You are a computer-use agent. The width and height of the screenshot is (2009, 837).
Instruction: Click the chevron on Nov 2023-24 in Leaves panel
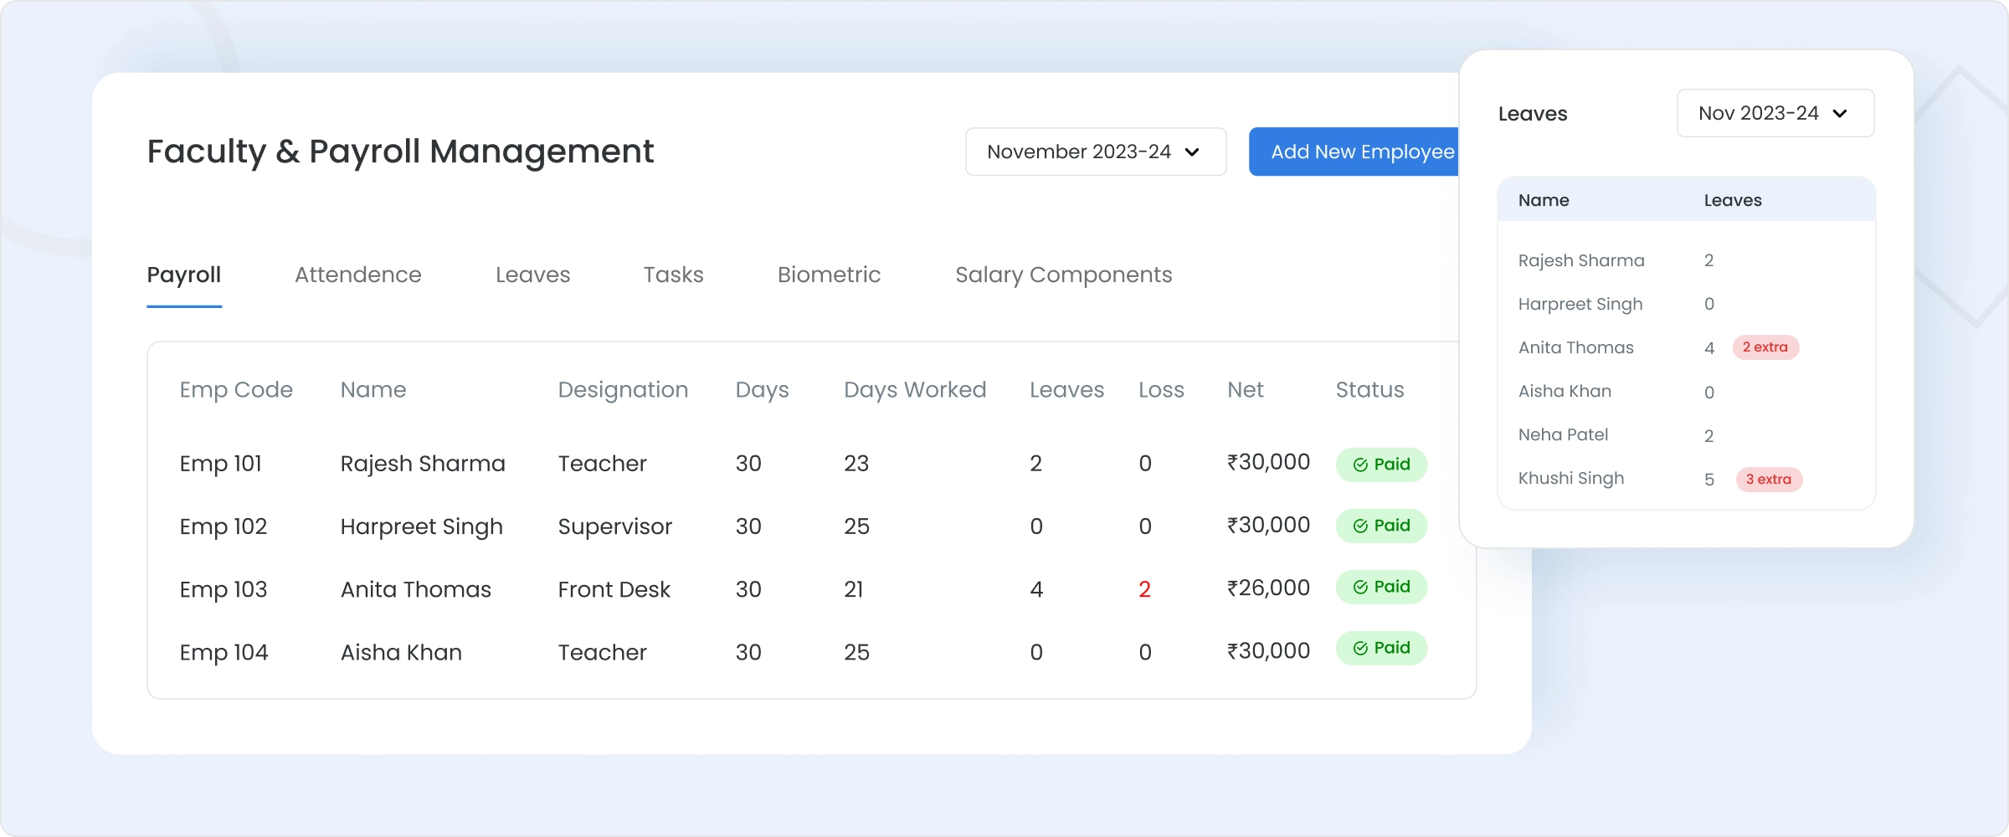(x=1840, y=113)
